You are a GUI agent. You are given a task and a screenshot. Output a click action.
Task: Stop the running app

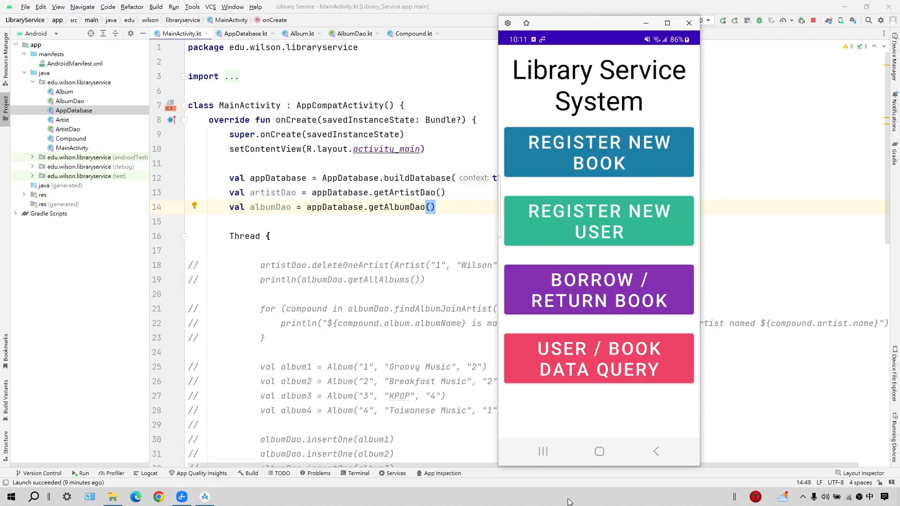pyautogui.click(x=813, y=20)
